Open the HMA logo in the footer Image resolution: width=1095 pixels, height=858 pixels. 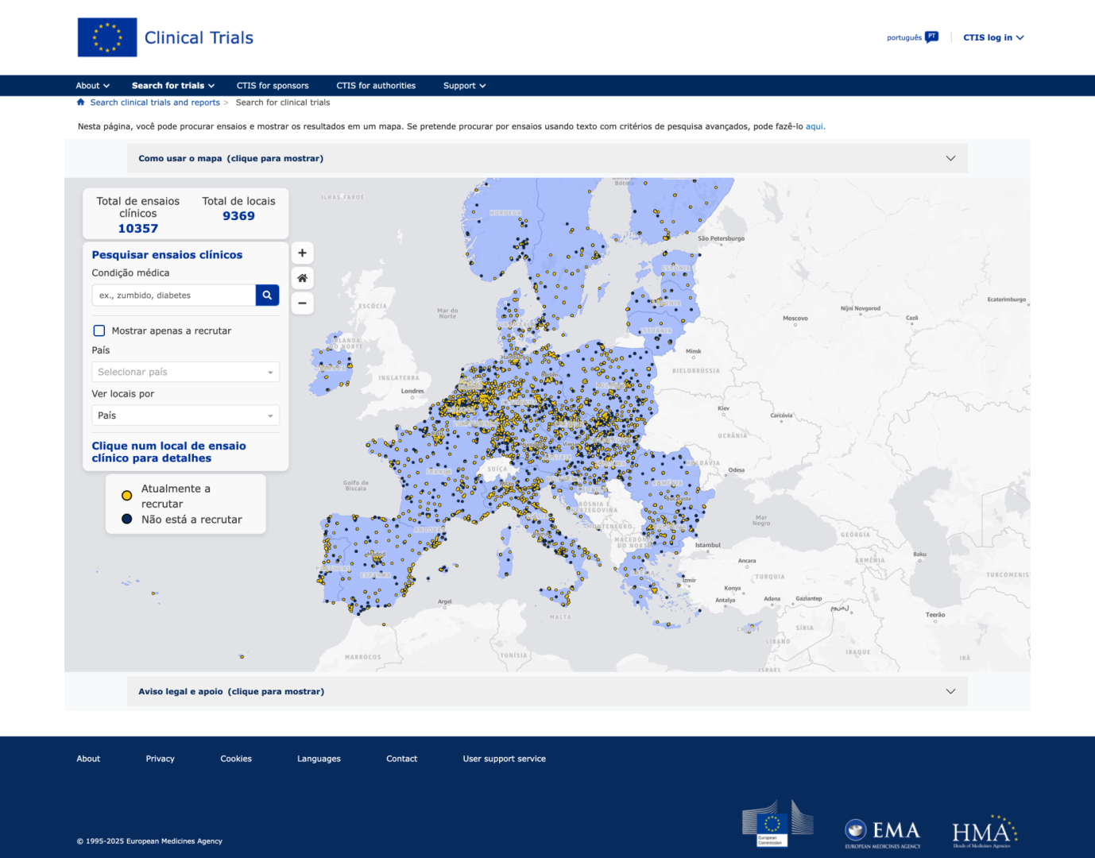click(x=985, y=832)
